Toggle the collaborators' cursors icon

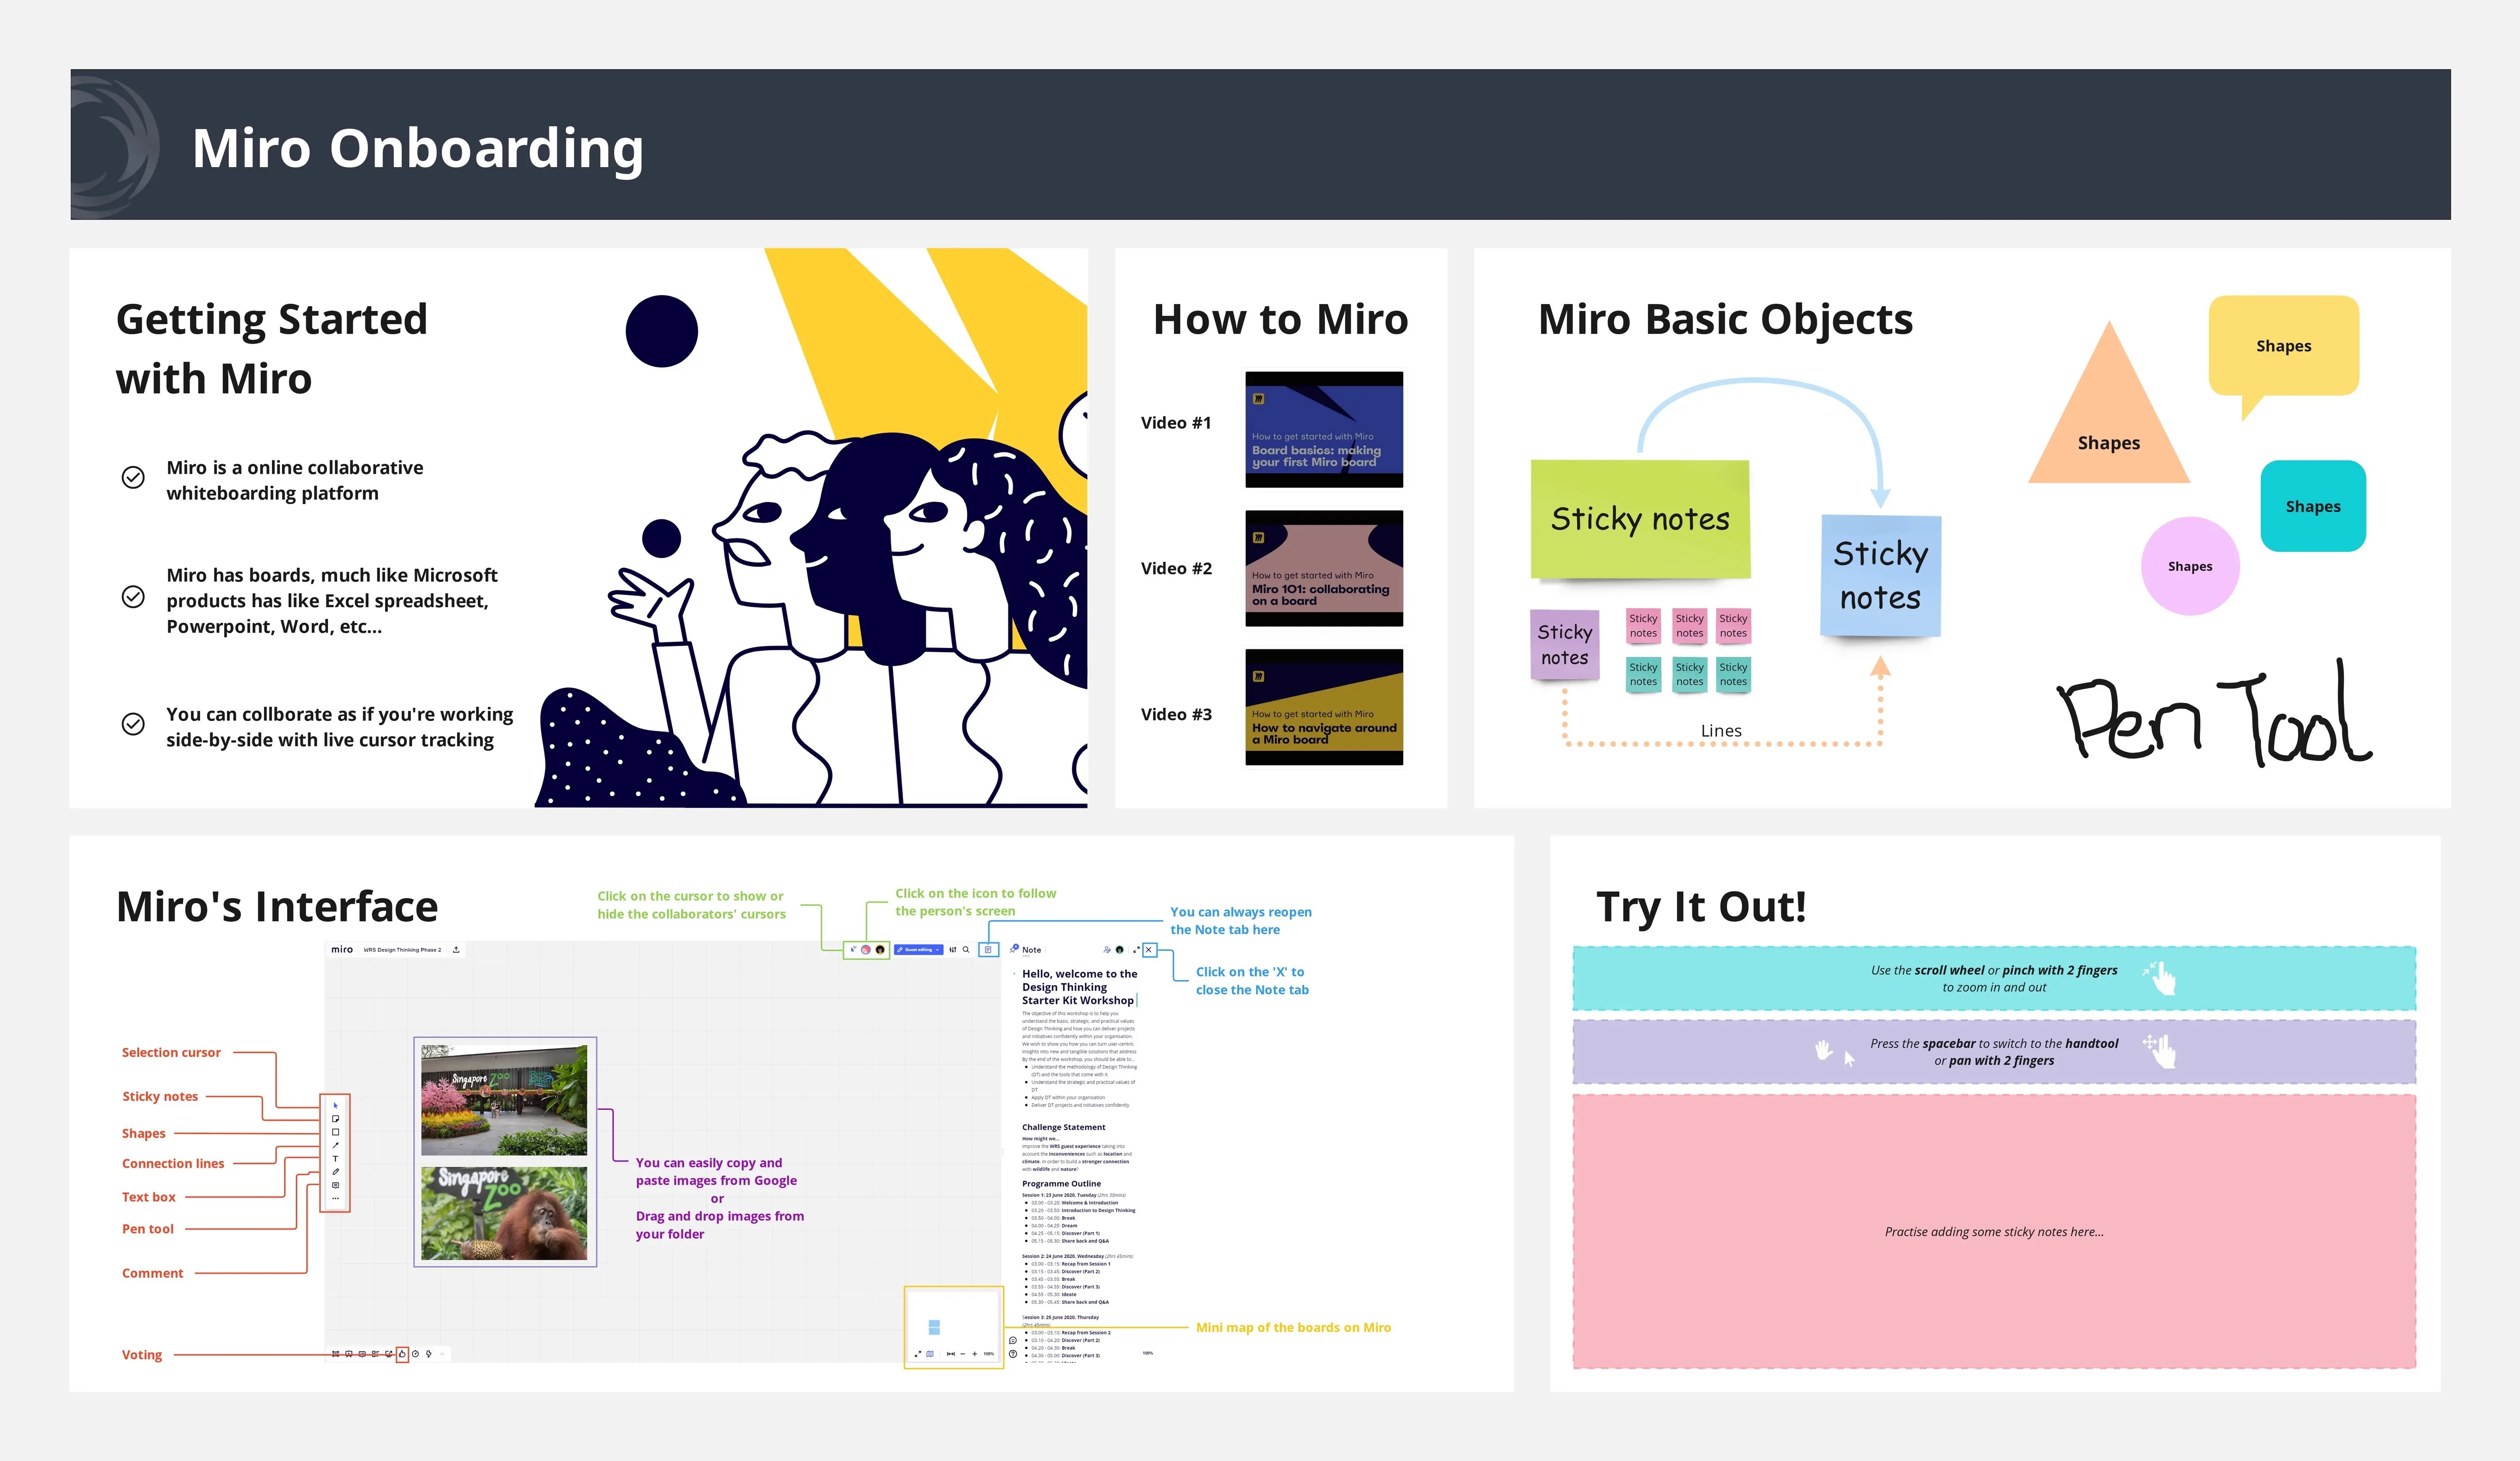[853, 950]
